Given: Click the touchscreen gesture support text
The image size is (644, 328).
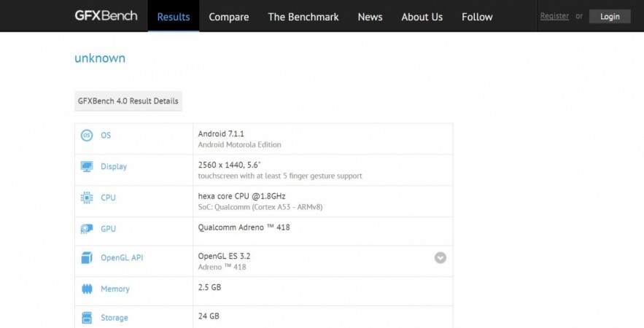Looking at the screenshot, I should pyautogui.click(x=280, y=176).
